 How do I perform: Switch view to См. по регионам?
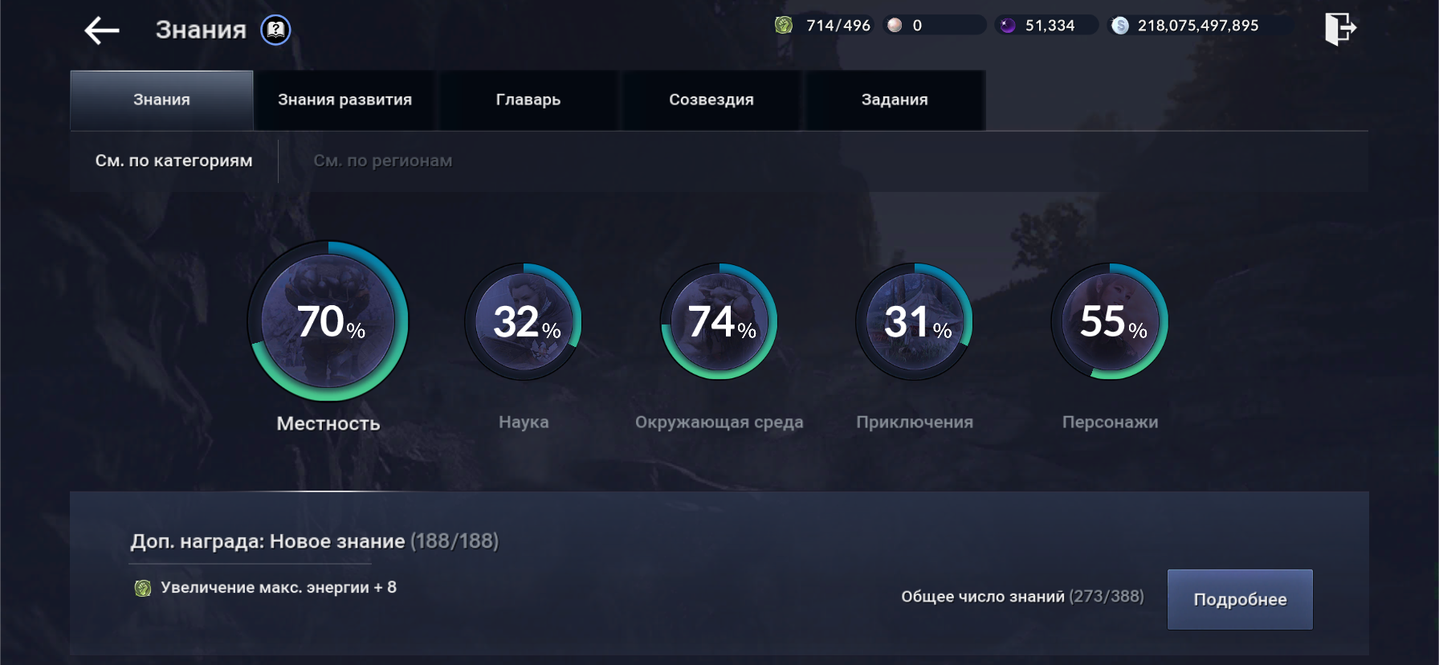(x=382, y=161)
